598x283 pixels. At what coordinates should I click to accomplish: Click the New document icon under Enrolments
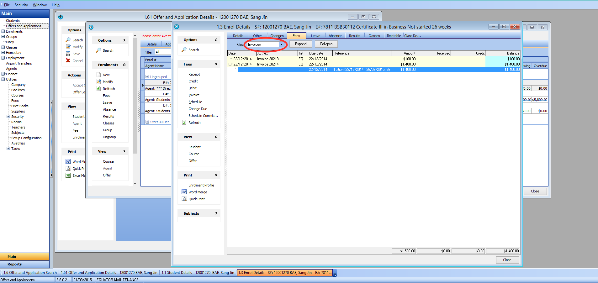point(99,75)
